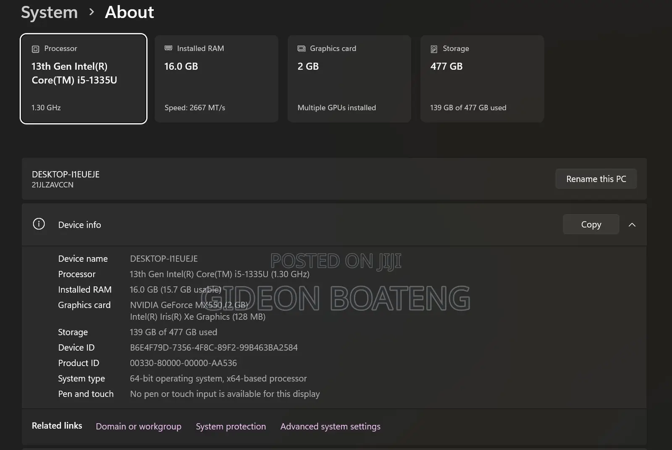Click the Processor value 13th Gen Intel Core i5-1335U (1.30 GHz)
This screenshot has height=450, width=672.
(x=220, y=274)
